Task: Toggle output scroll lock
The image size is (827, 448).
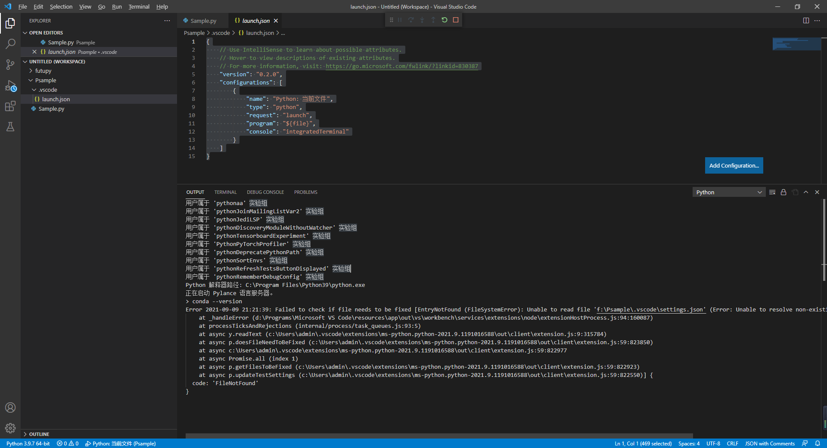Action: click(783, 192)
